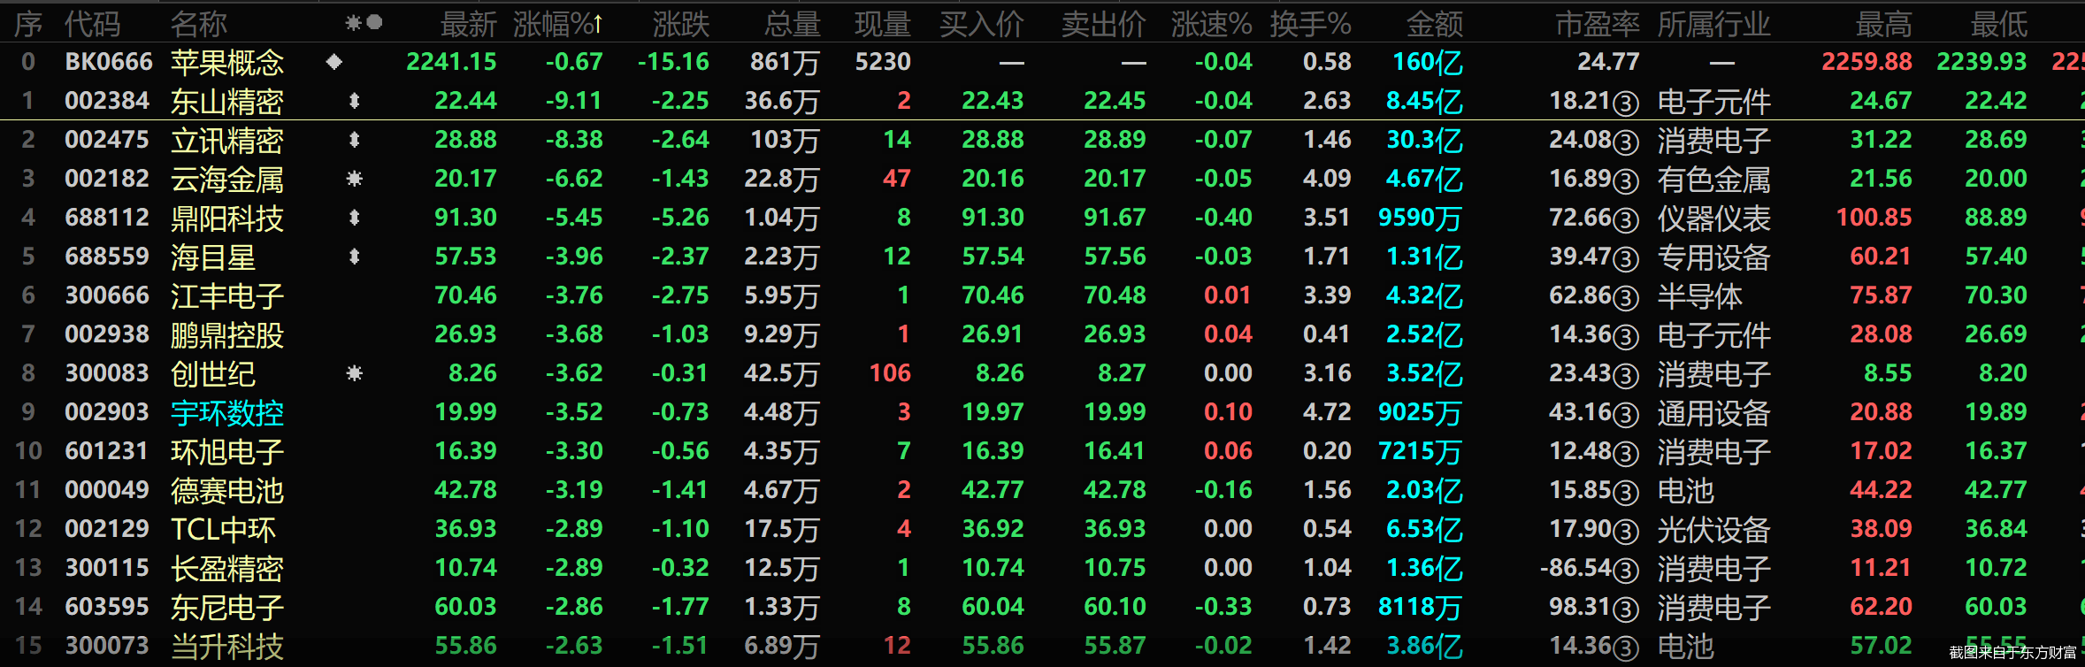Viewport: 2085px width, 667px height.
Task: Click the star marker beside 创世纪
Action: [x=354, y=373]
